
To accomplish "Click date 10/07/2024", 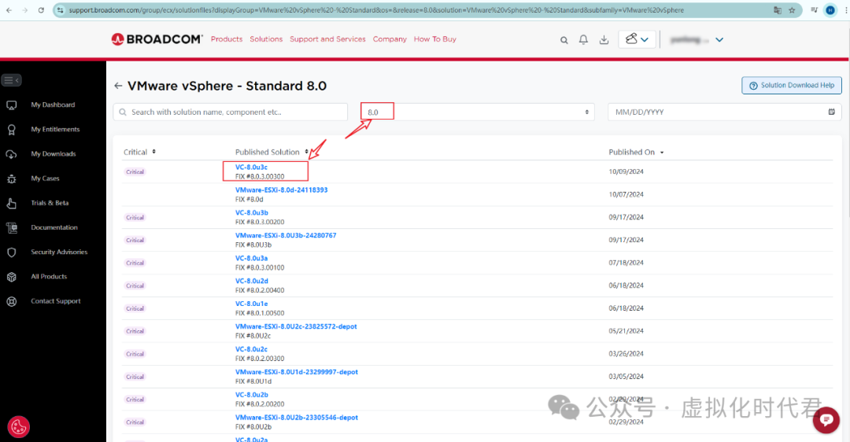I will [626, 194].
